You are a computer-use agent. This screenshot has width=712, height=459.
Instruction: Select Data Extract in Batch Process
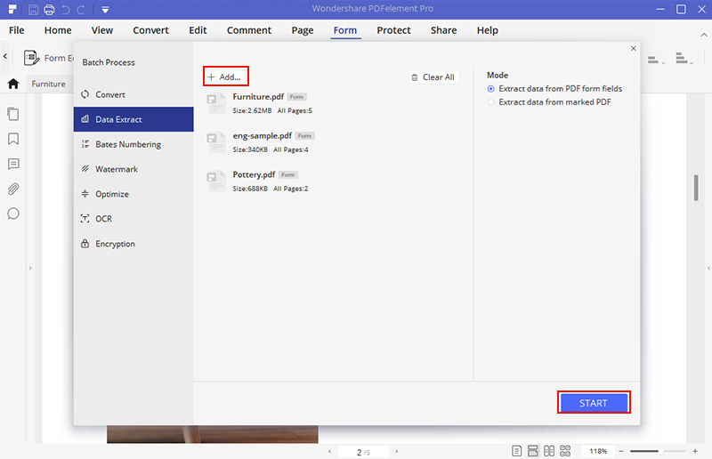(133, 119)
